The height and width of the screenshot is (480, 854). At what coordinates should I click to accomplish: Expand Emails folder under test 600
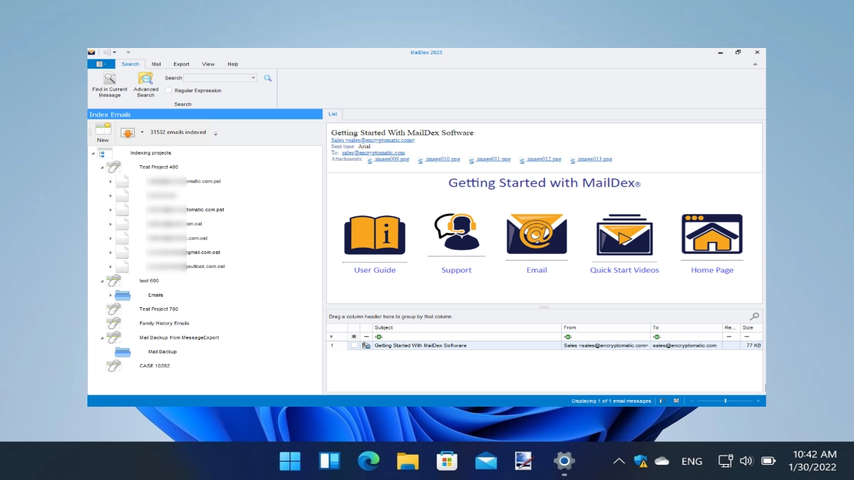click(x=111, y=295)
